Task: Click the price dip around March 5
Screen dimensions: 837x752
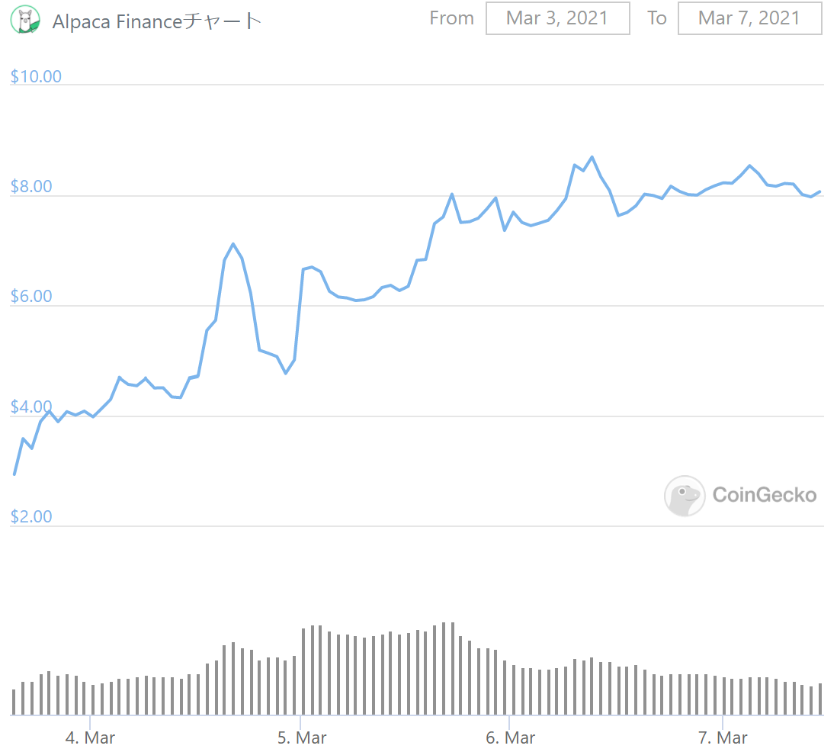Action: [286, 373]
